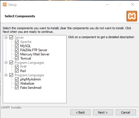Select the Tomcat label for its description
Viewport: 139px width, 118px height.
26,58
